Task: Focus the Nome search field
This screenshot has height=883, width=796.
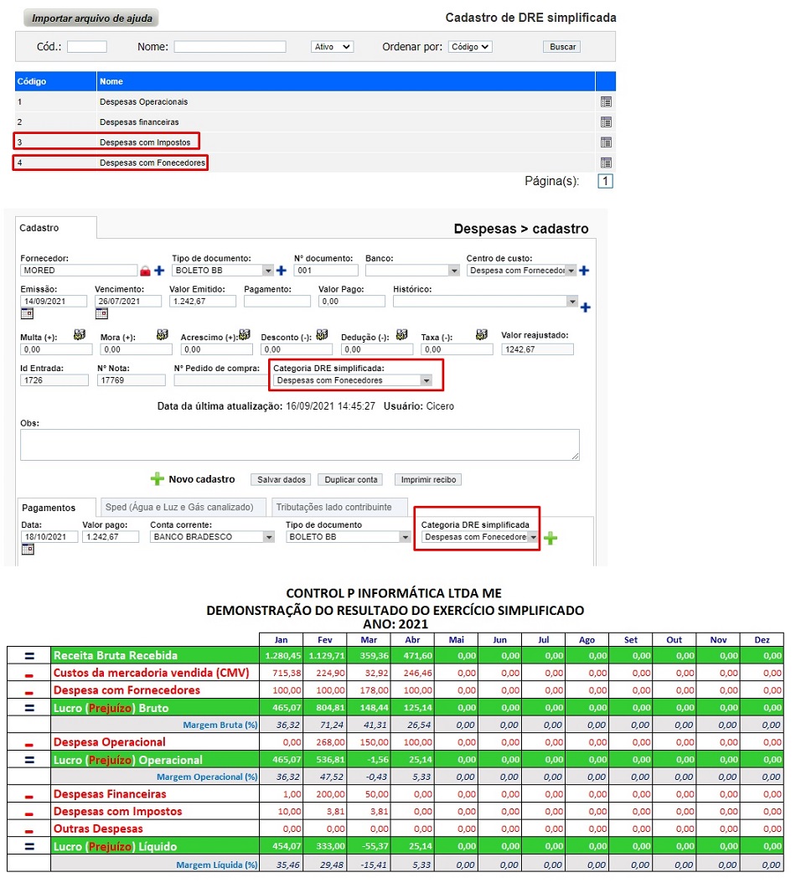Action: click(230, 47)
